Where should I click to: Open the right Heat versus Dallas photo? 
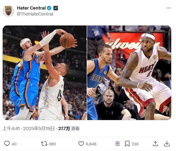pos(129,73)
